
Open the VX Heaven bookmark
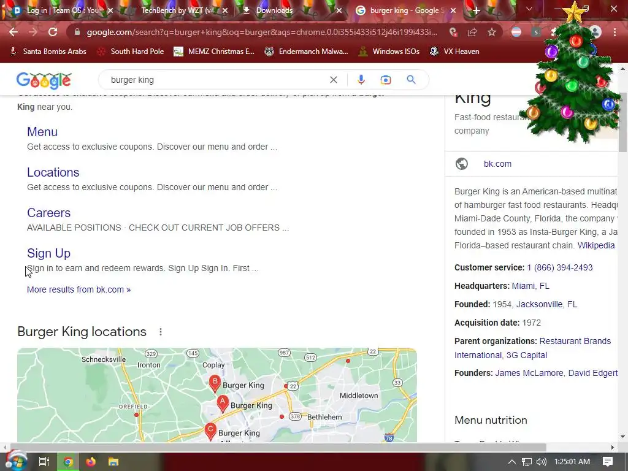coord(454,52)
